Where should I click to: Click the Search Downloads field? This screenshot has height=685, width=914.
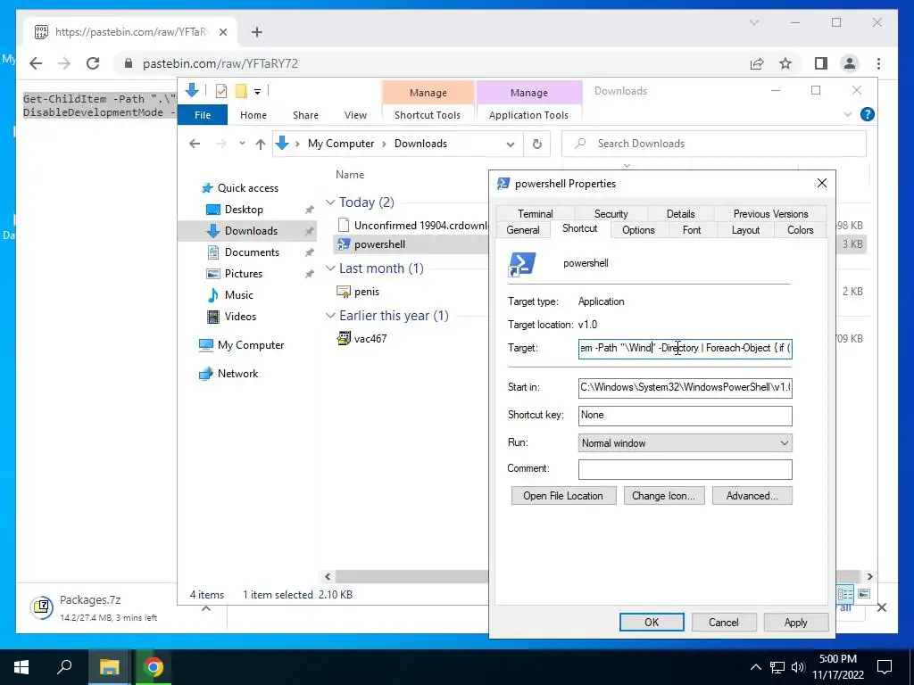(714, 144)
